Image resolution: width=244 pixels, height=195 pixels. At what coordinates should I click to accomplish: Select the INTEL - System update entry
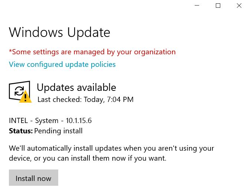(x=50, y=121)
